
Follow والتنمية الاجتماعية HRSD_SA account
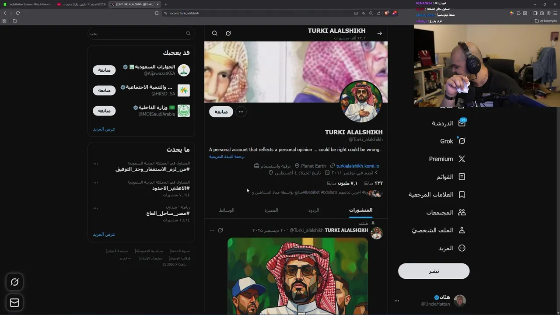pos(104,90)
